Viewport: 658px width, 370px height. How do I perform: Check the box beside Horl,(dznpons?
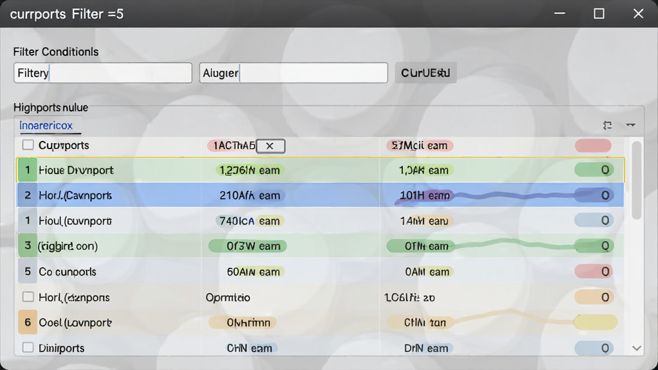tap(28, 297)
